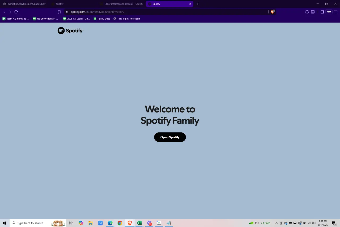Open Feishu Docs bookmark
This screenshot has height=227, width=340.
102,19
